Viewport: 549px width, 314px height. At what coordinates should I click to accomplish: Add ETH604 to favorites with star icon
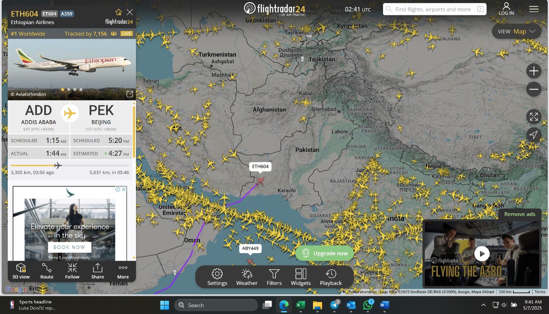pos(119,12)
